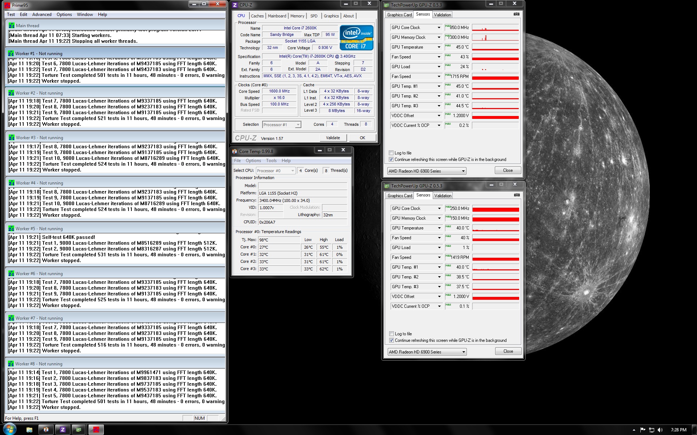Click GPU Core Clock graph in top GPU-Z window
This screenshot has height=435, width=697.
pos(495,28)
